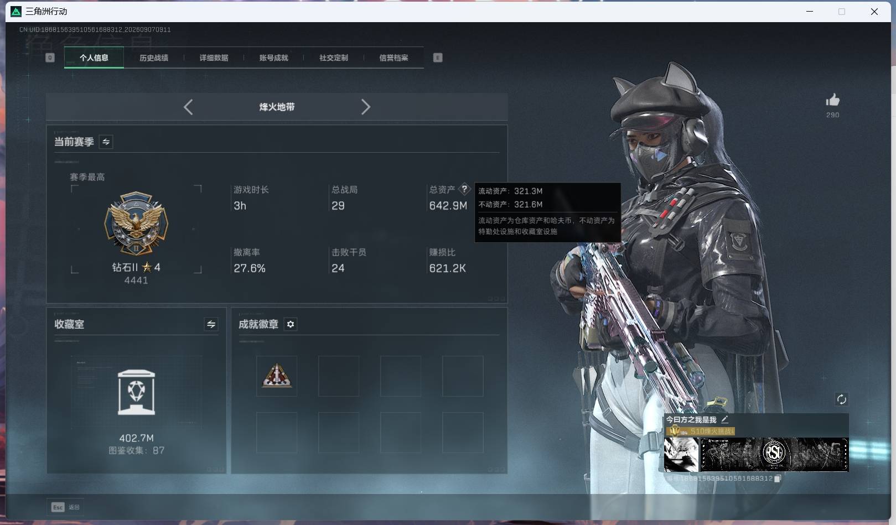
Task: Click the E key next-tab icon
Action: pos(438,58)
